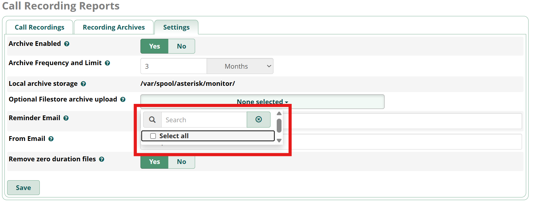Click help icon for Optional Filestore archive upload
Viewport: 533px width, 206px height.
pyautogui.click(x=123, y=99)
